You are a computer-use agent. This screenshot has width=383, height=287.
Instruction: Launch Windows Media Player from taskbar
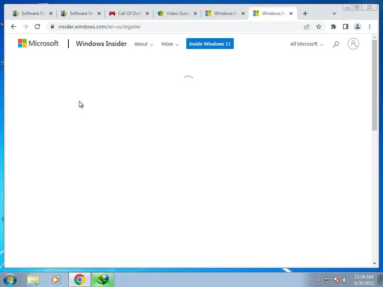pyautogui.click(x=56, y=280)
